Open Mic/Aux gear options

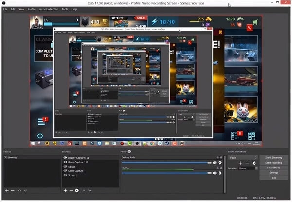coord(220,173)
